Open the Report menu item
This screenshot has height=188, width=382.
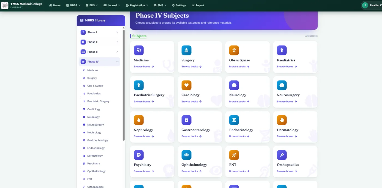(x=198, y=5)
